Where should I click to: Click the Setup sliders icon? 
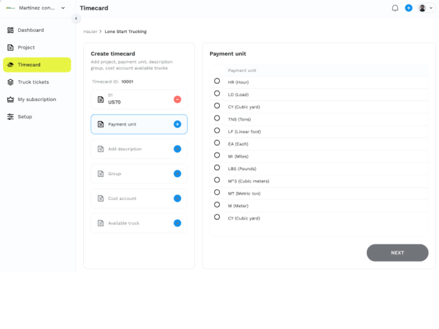(11, 117)
